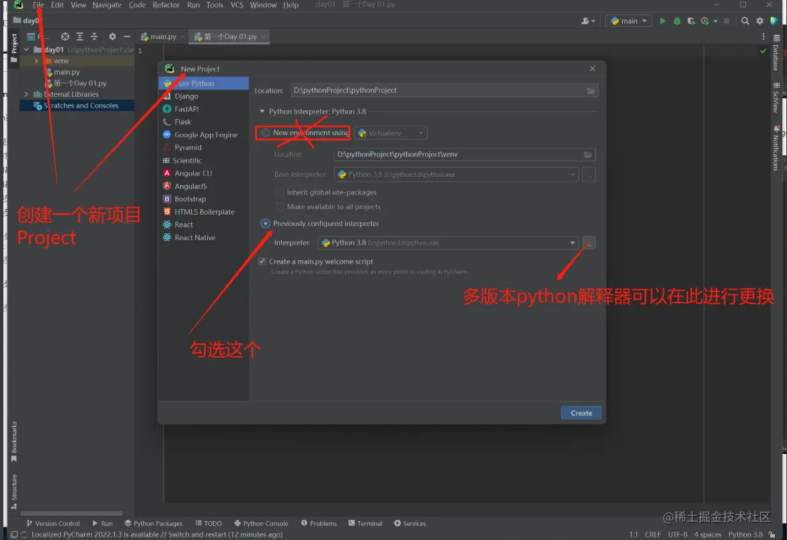Open the Problems tool window
Viewport: 787px width, 540px height.
pyautogui.click(x=319, y=523)
